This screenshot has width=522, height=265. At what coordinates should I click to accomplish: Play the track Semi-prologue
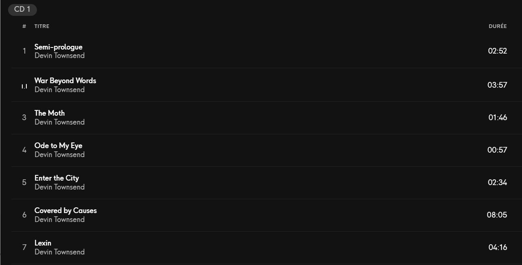(58, 47)
